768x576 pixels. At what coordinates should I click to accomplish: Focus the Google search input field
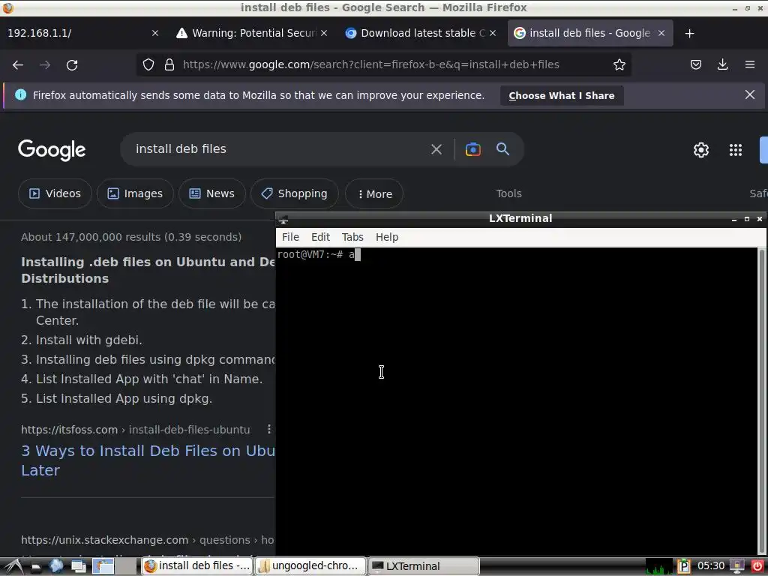coord(277,149)
